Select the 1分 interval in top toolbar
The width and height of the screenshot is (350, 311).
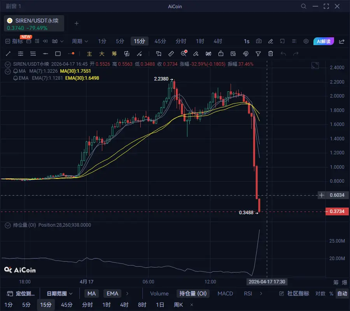102,41
